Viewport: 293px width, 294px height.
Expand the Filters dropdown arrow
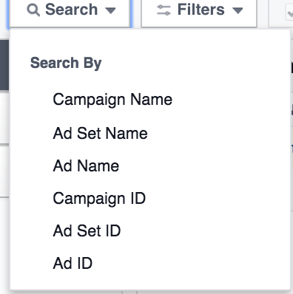pyautogui.click(x=238, y=10)
